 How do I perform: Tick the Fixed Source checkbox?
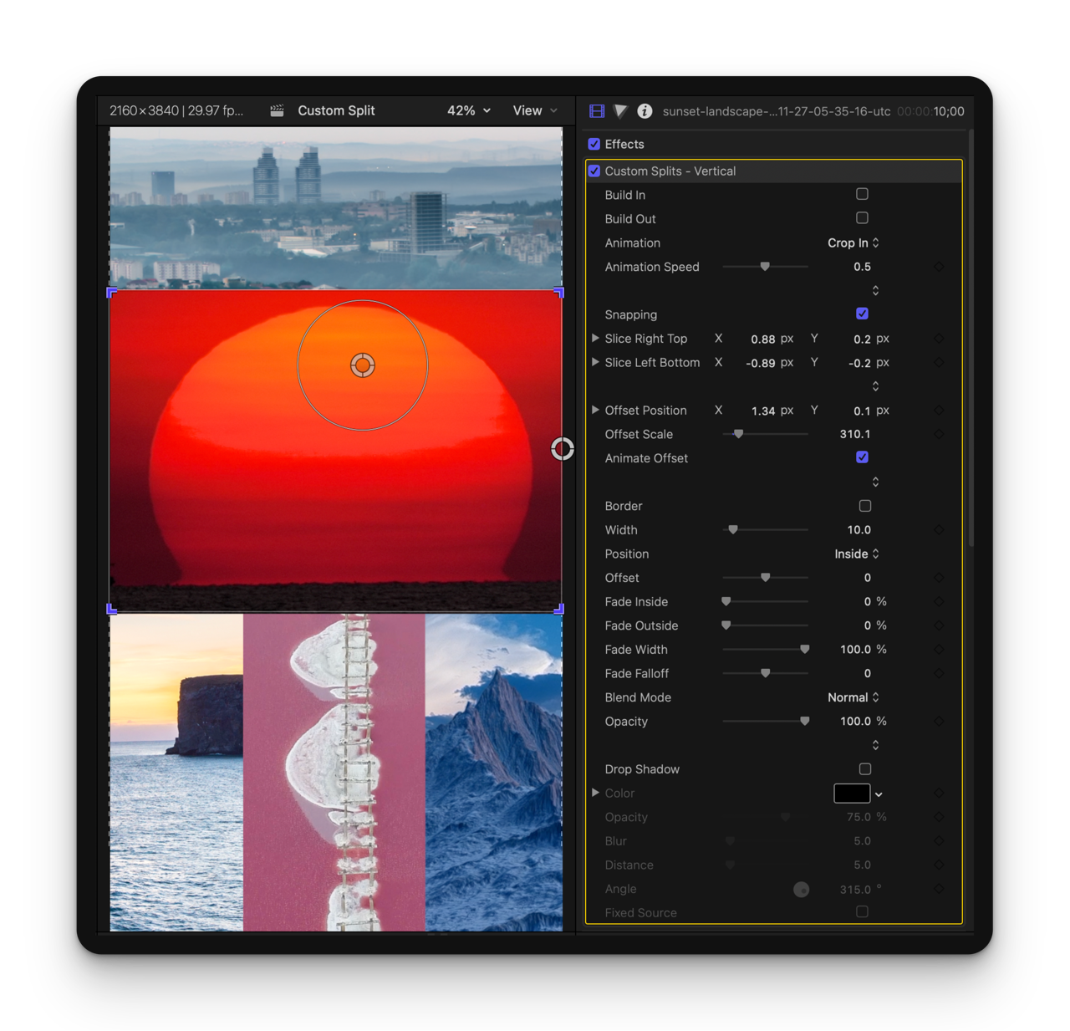[862, 912]
